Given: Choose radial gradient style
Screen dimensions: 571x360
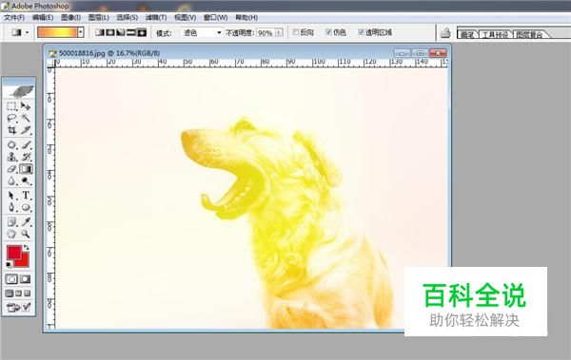Looking at the screenshot, I should point(110,32).
